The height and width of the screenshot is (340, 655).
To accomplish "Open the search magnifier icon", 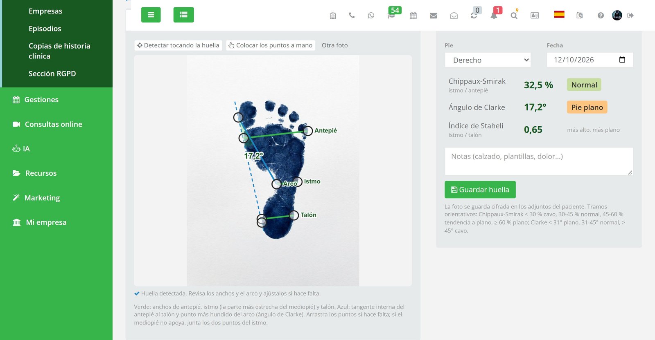I will (x=514, y=16).
